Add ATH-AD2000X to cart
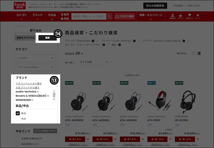The image size is (214, 148). click(x=75, y=139)
